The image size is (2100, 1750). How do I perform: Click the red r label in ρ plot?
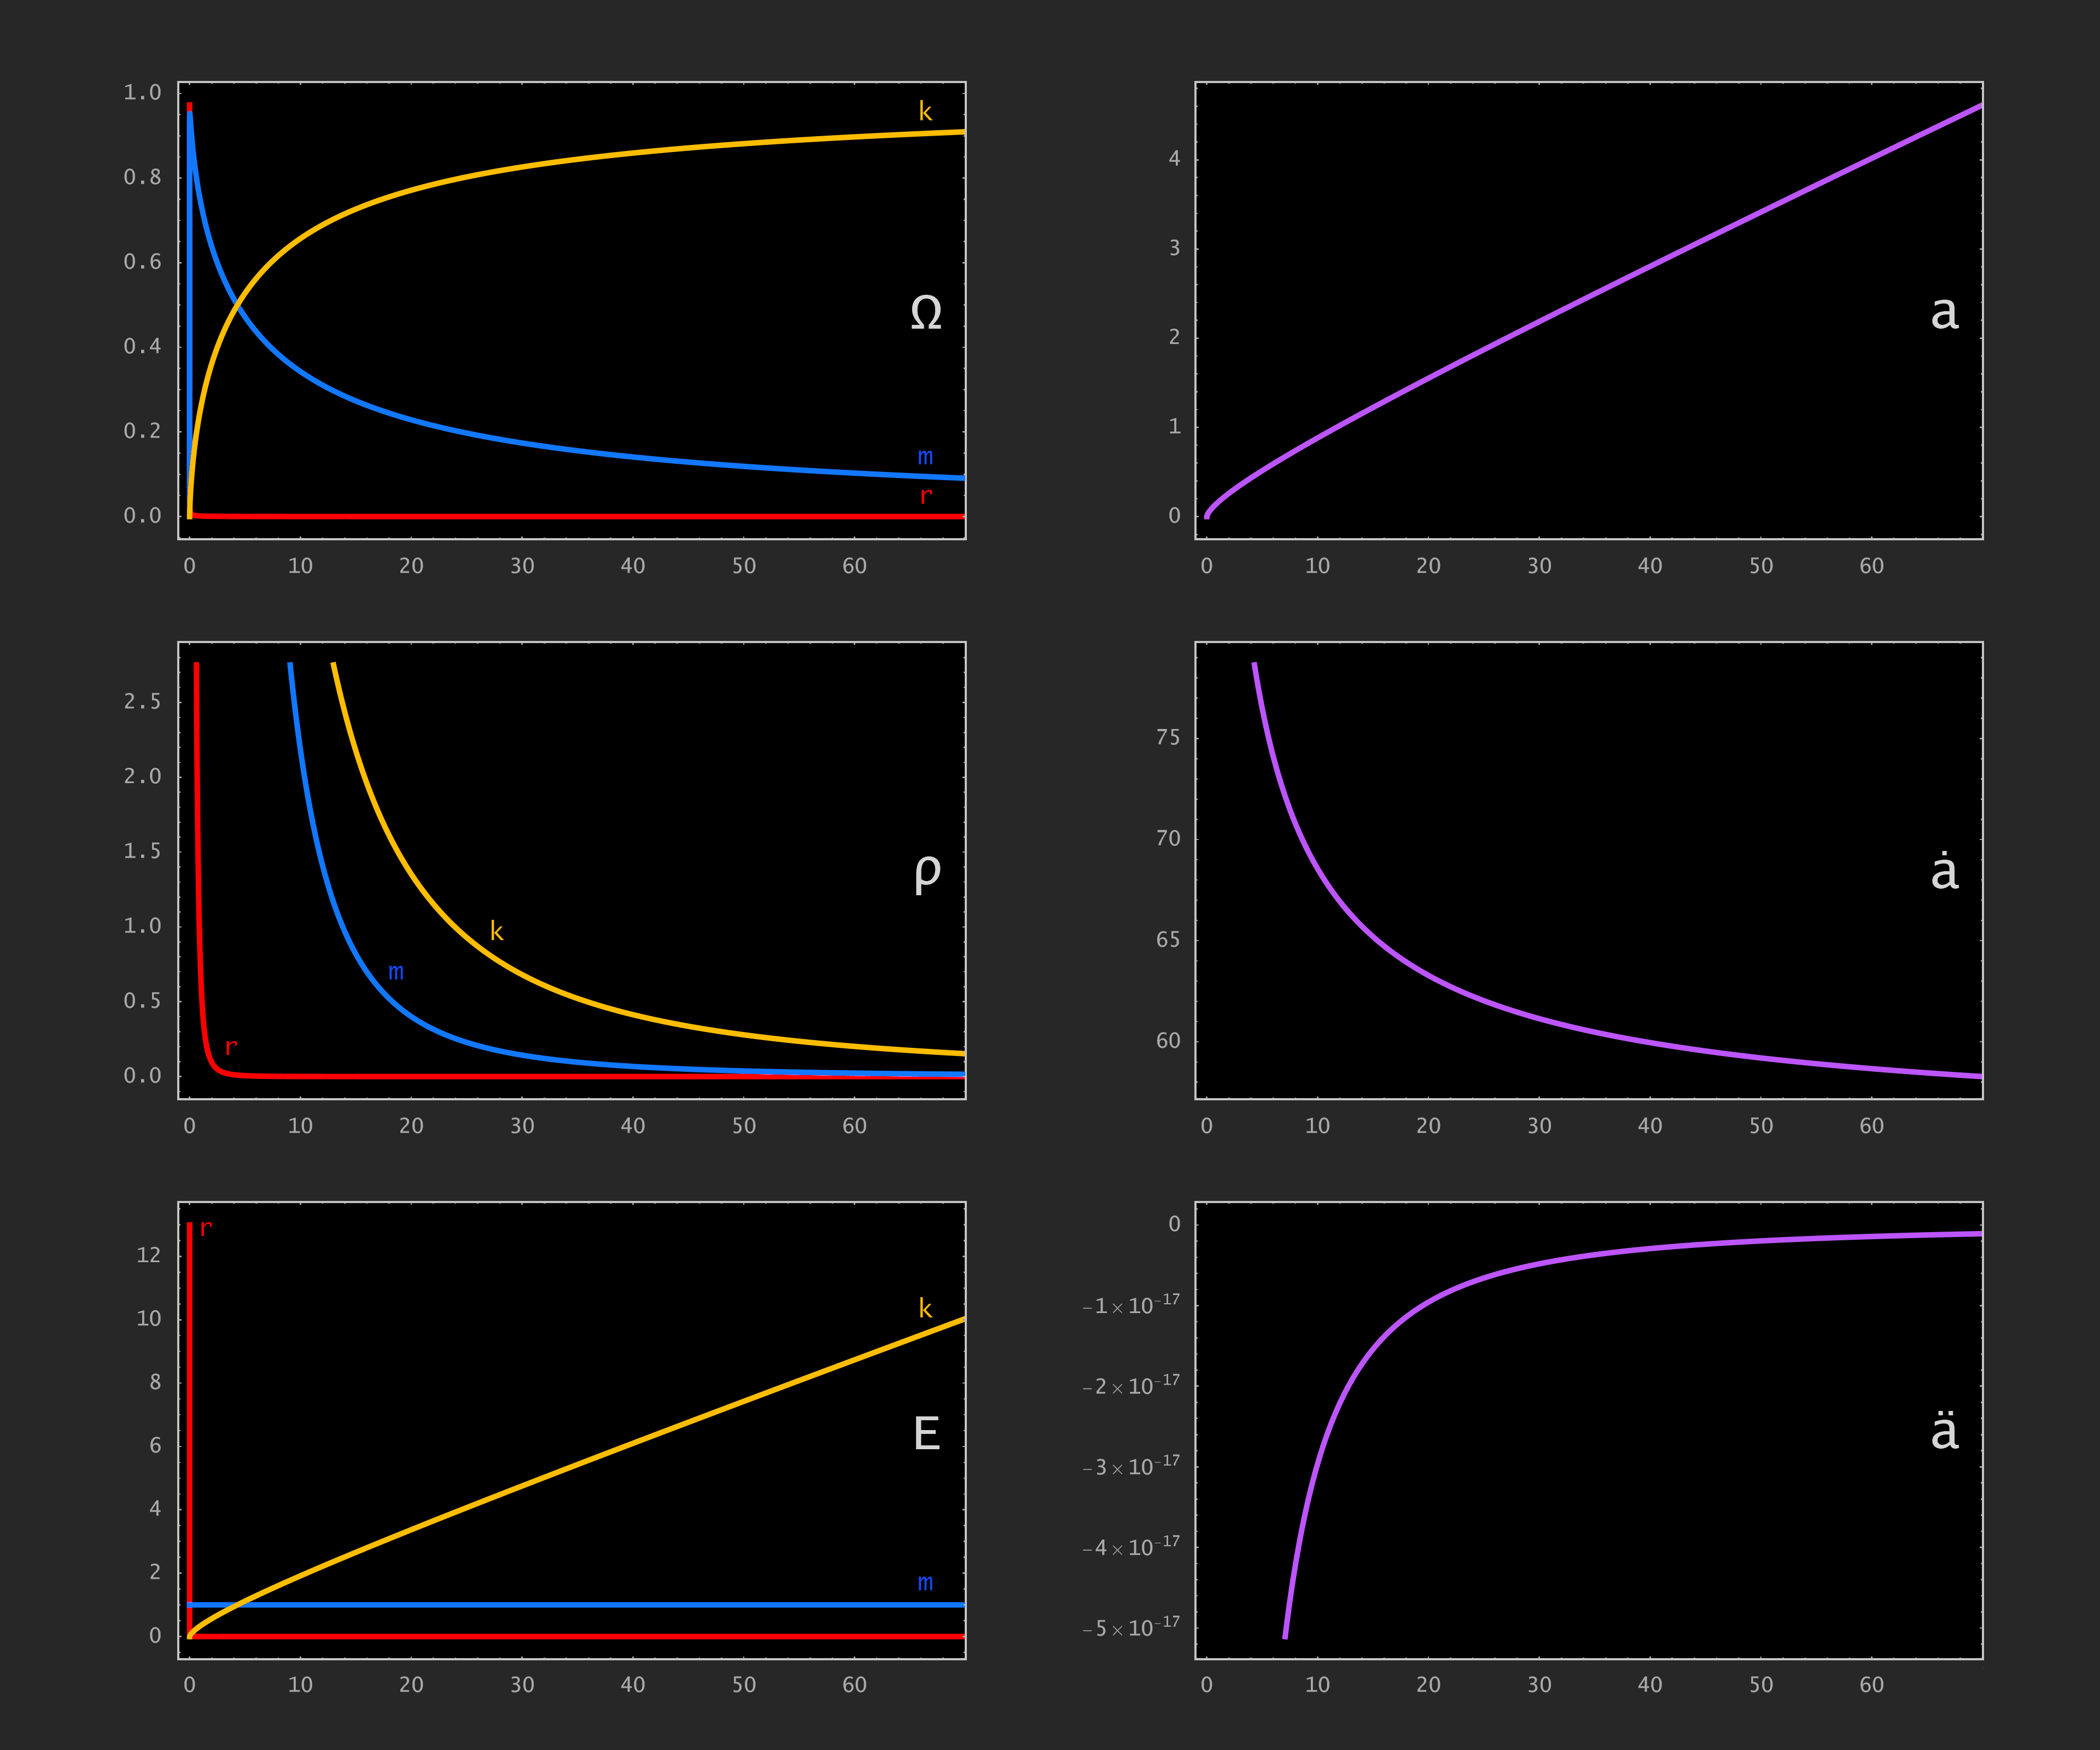pos(231,1047)
